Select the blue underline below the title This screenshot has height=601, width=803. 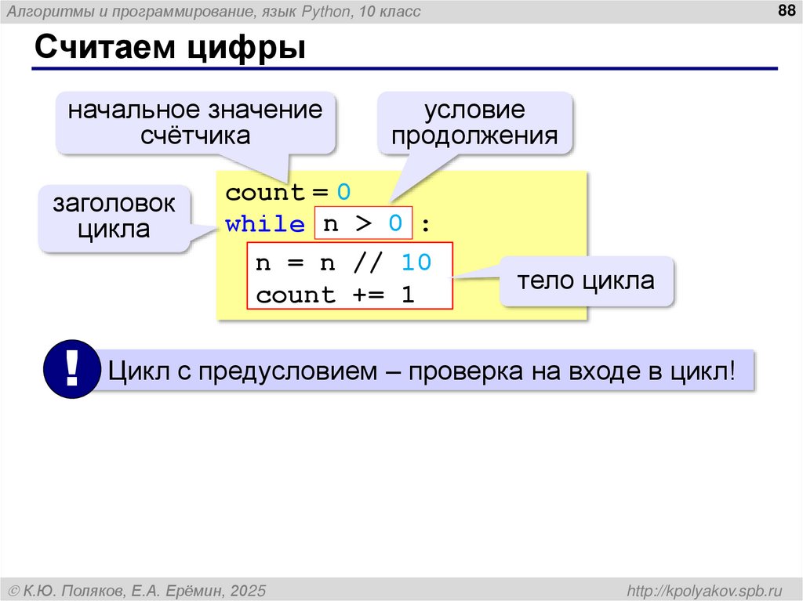click(401, 70)
